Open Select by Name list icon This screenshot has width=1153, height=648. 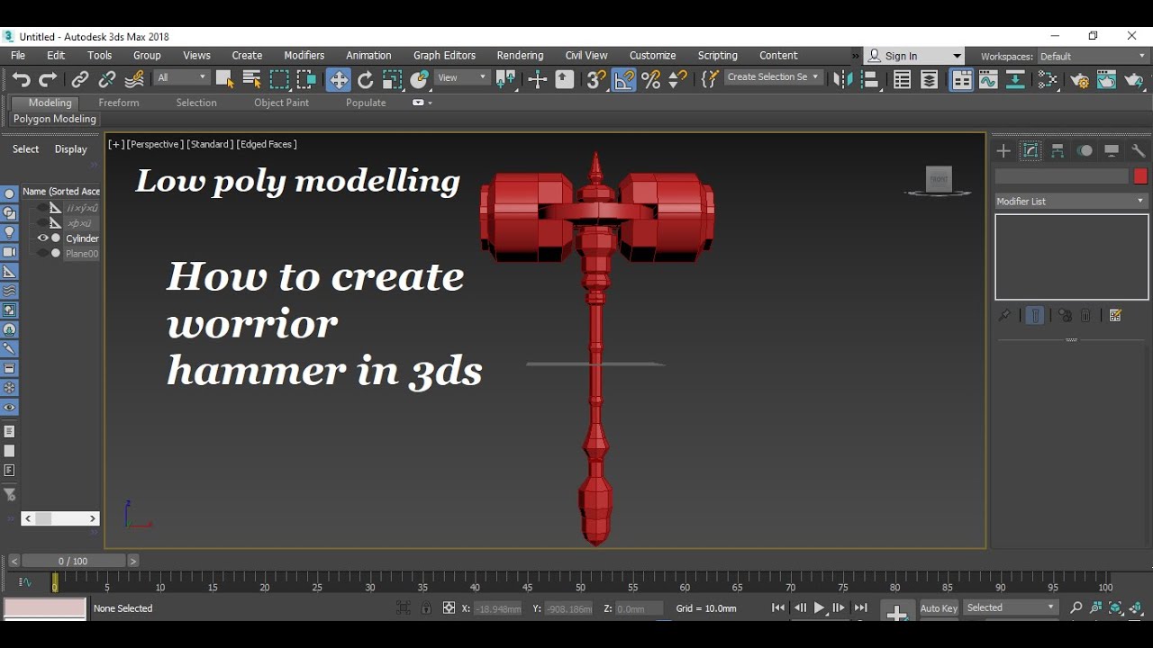coord(251,79)
